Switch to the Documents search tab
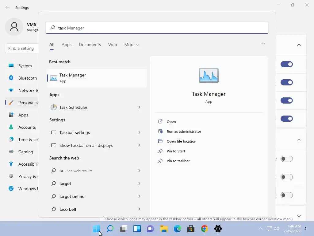The image size is (314, 236). coord(90,45)
